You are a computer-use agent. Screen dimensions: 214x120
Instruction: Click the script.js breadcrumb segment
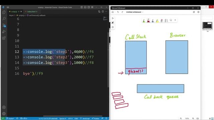(x=20, y=15)
